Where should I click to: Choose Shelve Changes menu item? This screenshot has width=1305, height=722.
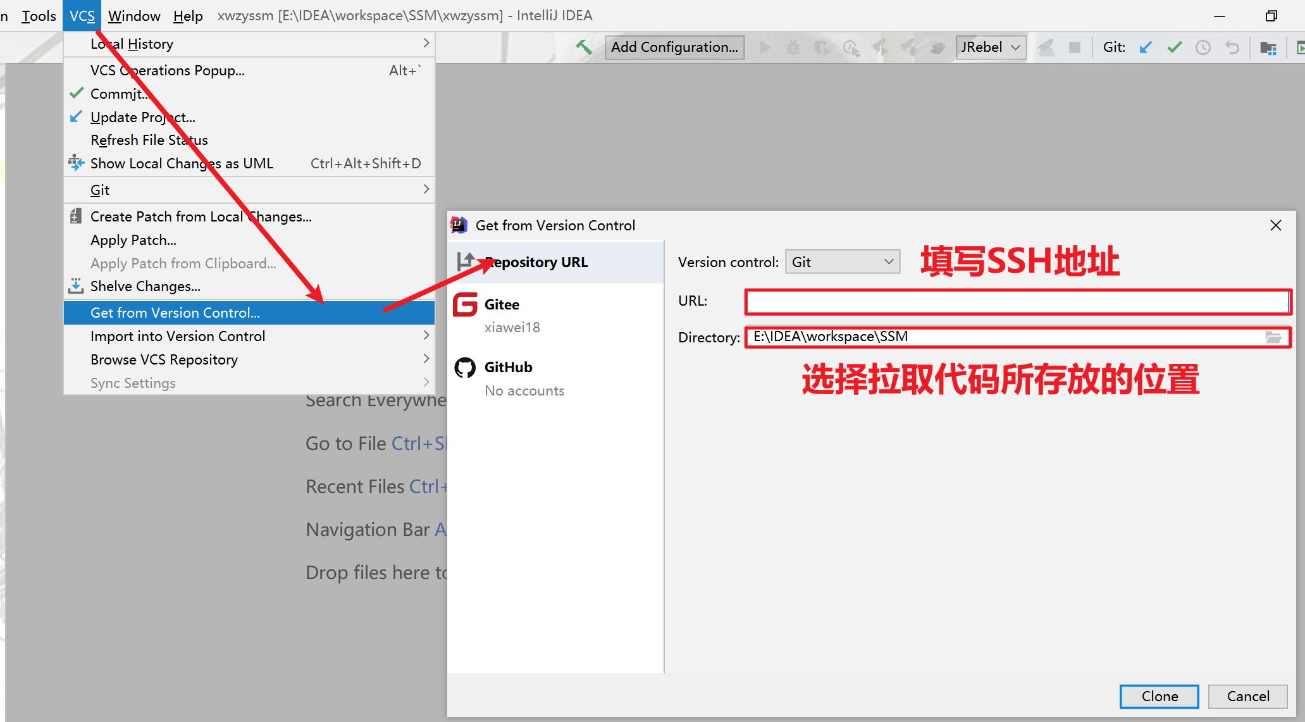point(145,287)
